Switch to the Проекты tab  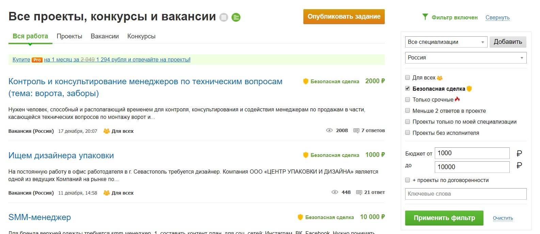69,36
